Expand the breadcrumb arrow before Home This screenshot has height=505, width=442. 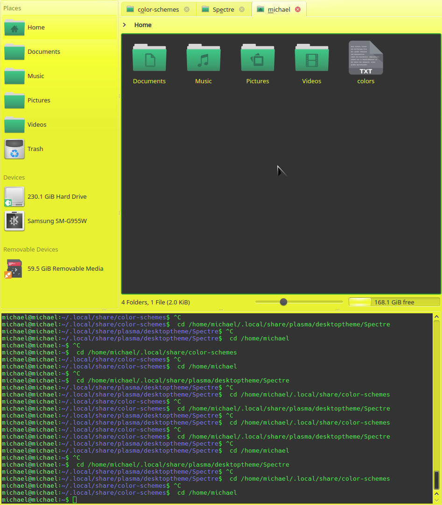[125, 25]
